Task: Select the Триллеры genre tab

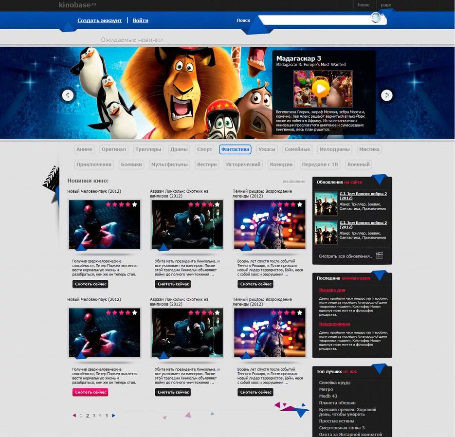Action: (x=148, y=149)
